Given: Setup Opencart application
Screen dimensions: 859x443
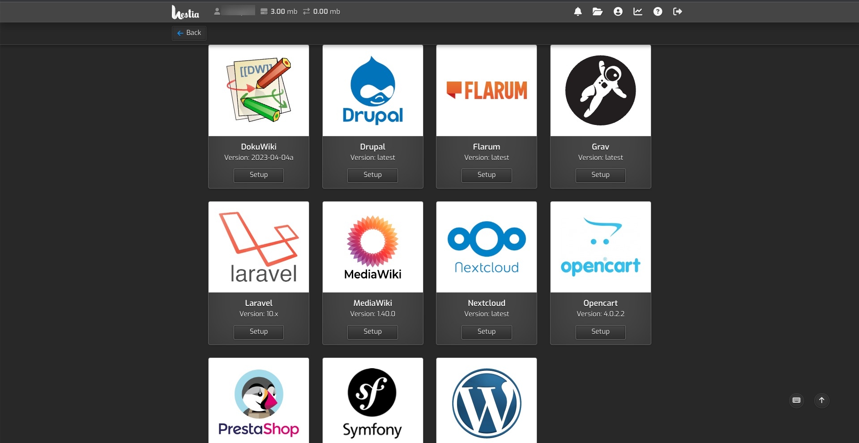Looking at the screenshot, I should click(x=600, y=332).
